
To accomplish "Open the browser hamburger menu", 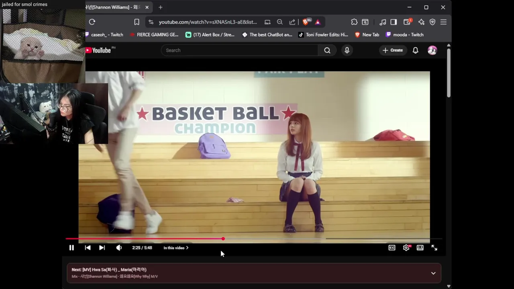I will point(444,22).
